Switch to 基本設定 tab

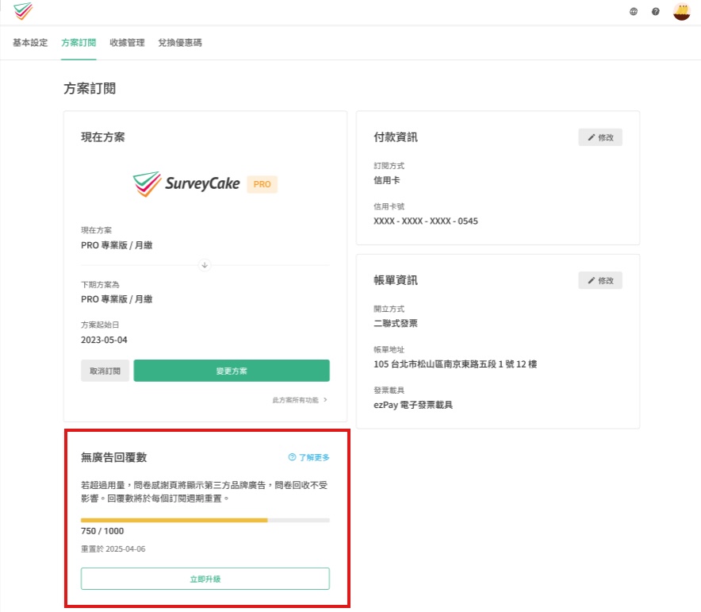(x=30, y=43)
